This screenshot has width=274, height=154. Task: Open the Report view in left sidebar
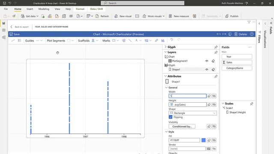(4, 23)
